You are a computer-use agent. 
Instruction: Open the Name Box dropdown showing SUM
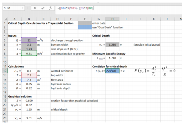click(x=22, y=8)
